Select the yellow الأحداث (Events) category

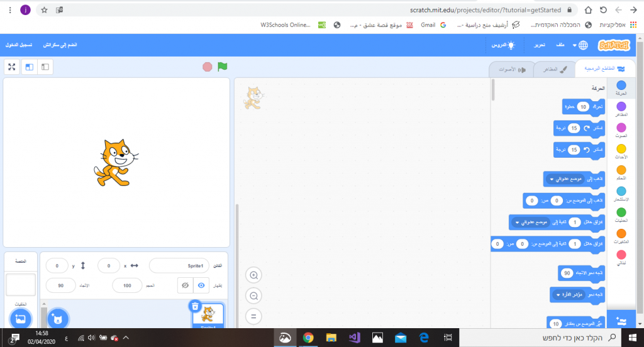click(x=621, y=151)
